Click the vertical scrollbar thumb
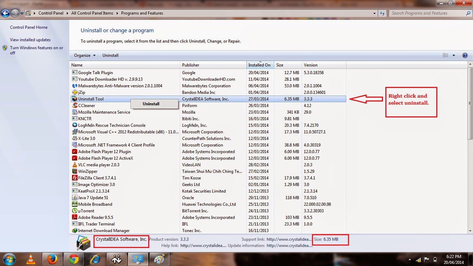Screen dimensions: 473x266 pyautogui.click(x=470, y=103)
